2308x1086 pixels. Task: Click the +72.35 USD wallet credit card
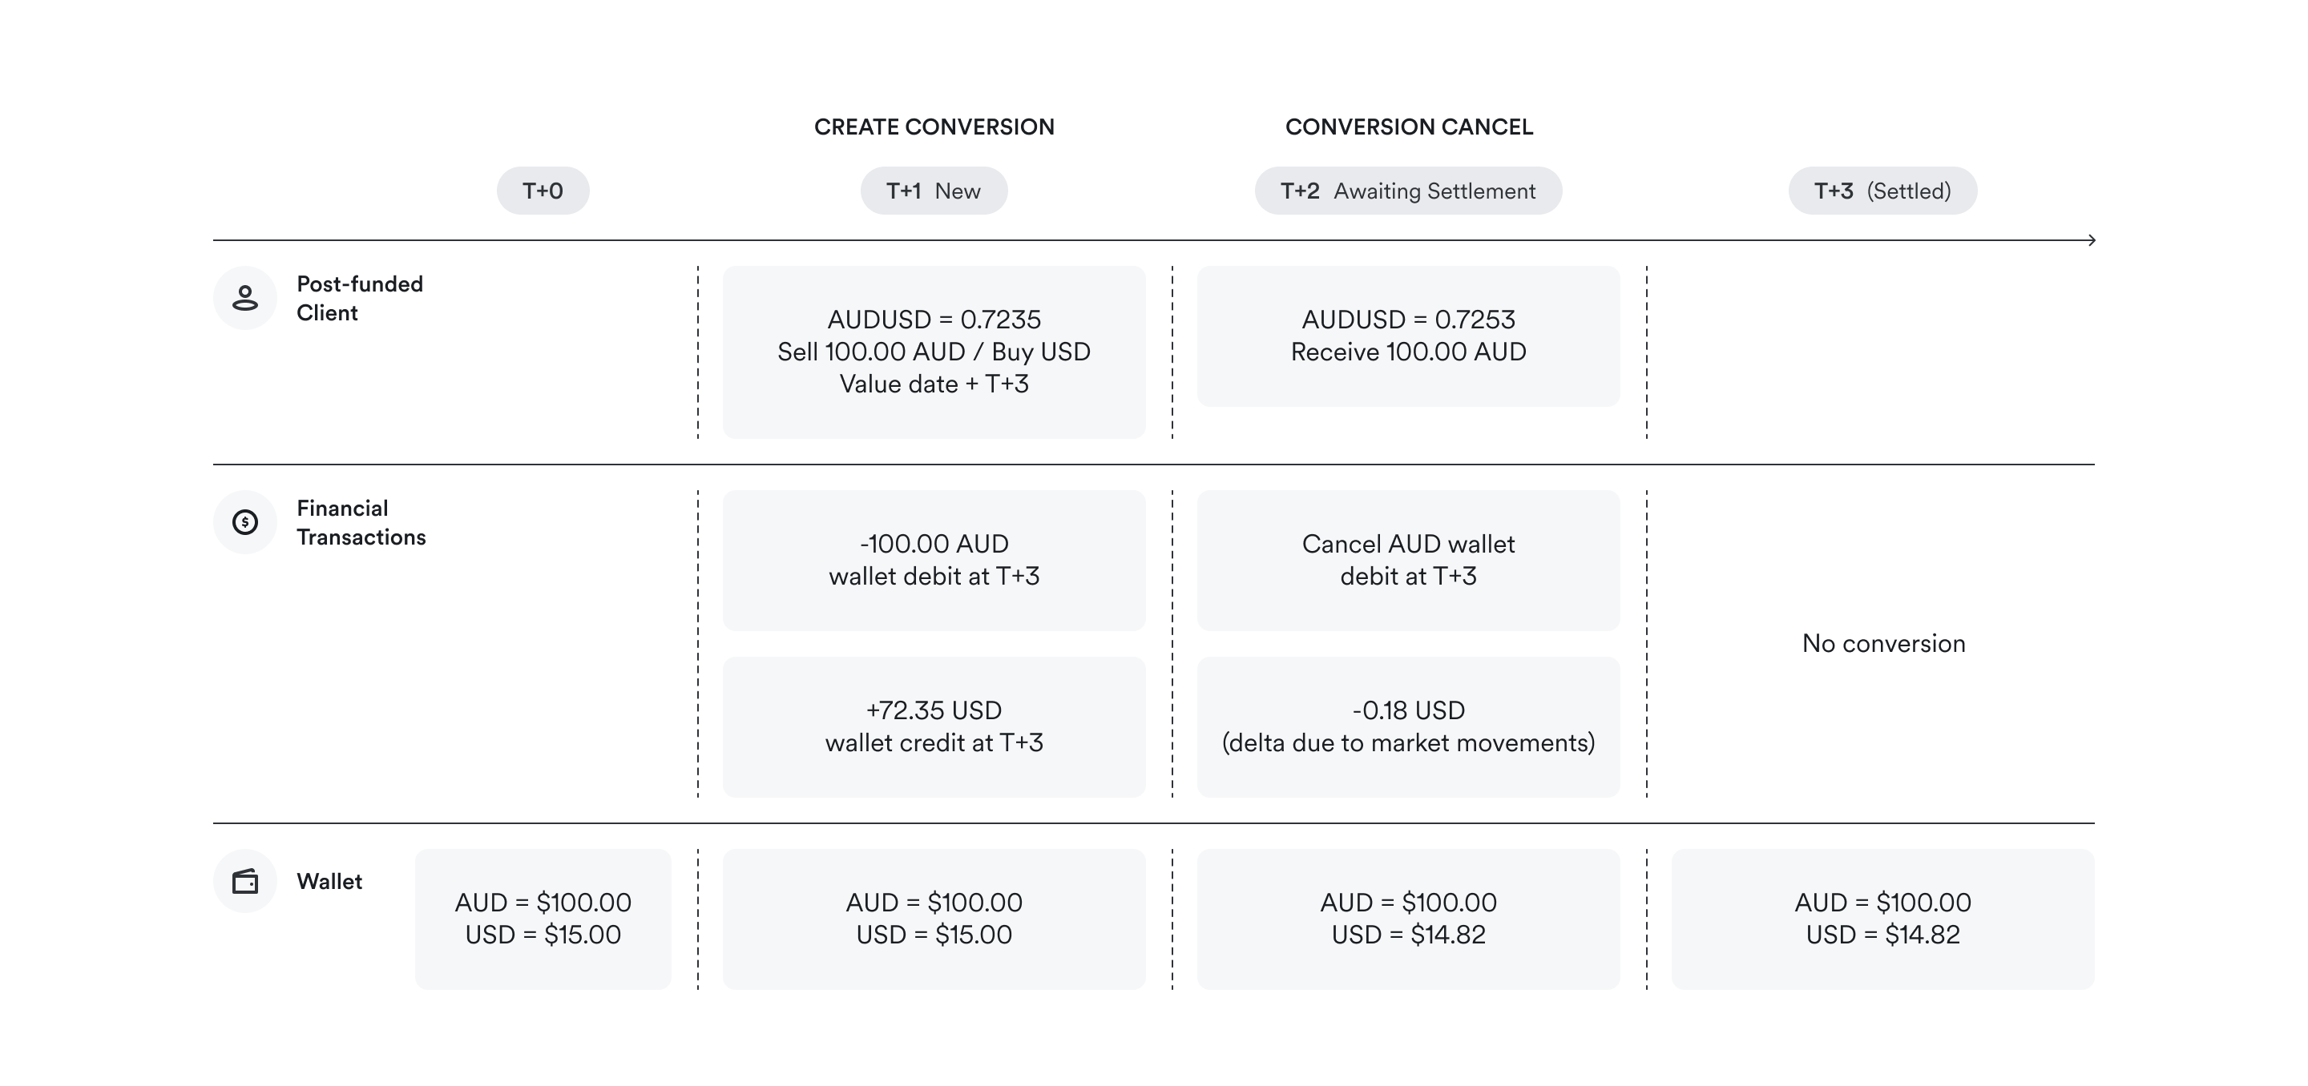point(934,726)
